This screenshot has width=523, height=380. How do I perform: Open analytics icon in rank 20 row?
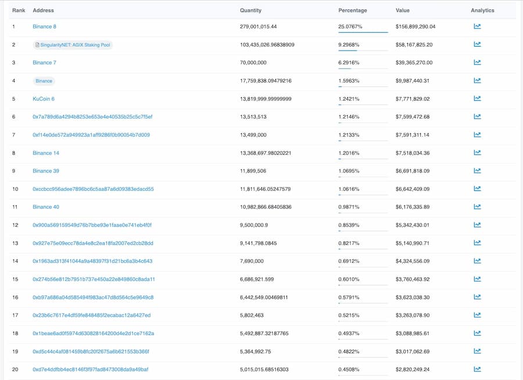(x=477, y=369)
